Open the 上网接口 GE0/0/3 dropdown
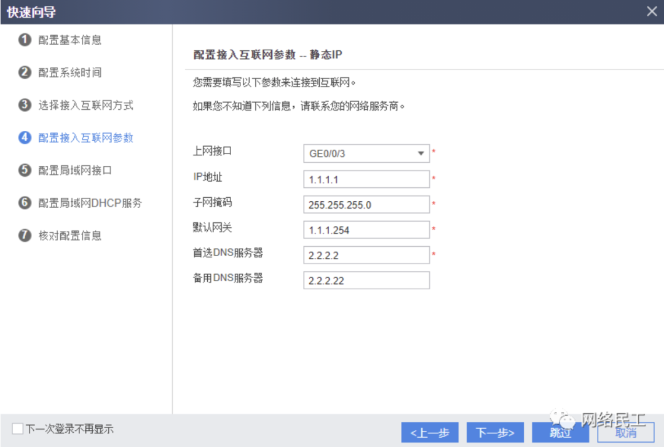The height and width of the screenshot is (447, 664). [x=366, y=154]
